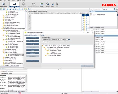Select TI_P02_0611 equipment row

(x=13, y=78)
